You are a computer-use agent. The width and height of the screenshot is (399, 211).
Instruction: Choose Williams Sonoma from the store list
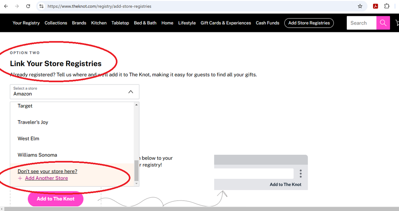tap(72, 155)
